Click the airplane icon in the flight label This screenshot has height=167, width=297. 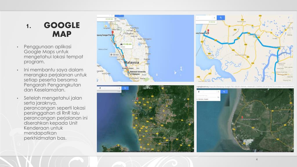click(111, 55)
